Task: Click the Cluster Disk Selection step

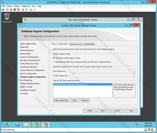Action: (x=29, y=67)
